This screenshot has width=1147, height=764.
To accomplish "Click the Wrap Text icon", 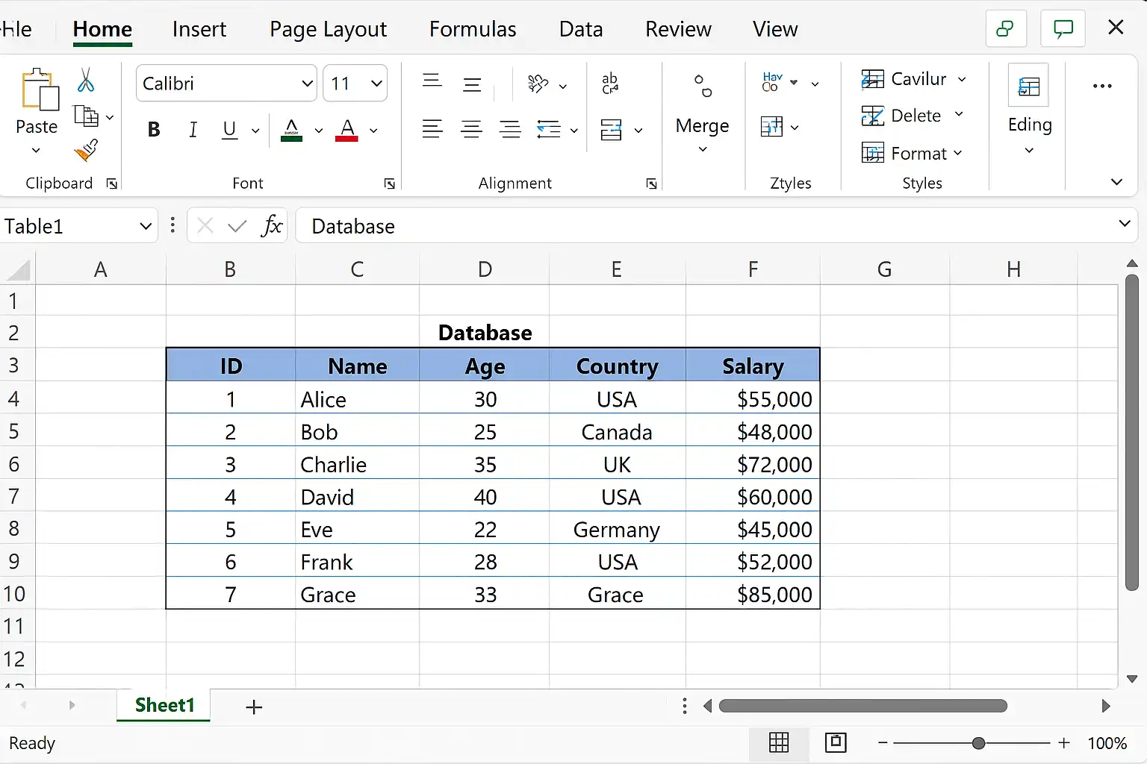I will pos(610,83).
